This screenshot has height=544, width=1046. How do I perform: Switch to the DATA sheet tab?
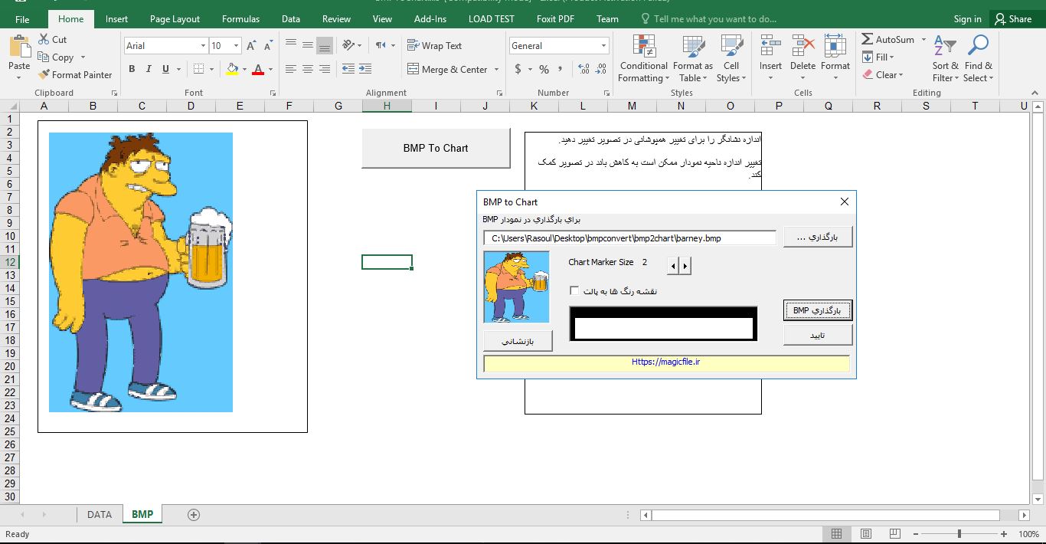[x=100, y=515]
